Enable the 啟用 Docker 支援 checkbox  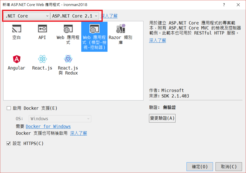click(9, 108)
